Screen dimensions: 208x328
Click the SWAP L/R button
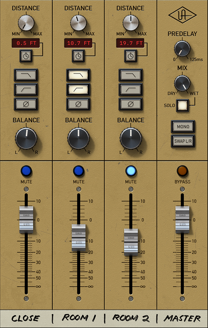coord(183,141)
